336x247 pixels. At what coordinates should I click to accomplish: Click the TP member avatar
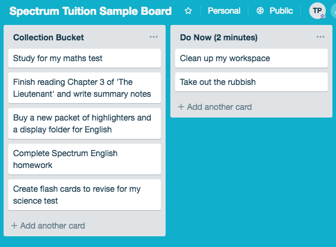pyautogui.click(x=318, y=11)
